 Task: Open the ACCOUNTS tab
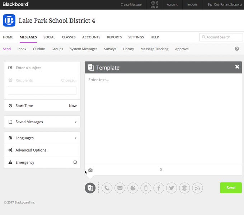(91, 37)
